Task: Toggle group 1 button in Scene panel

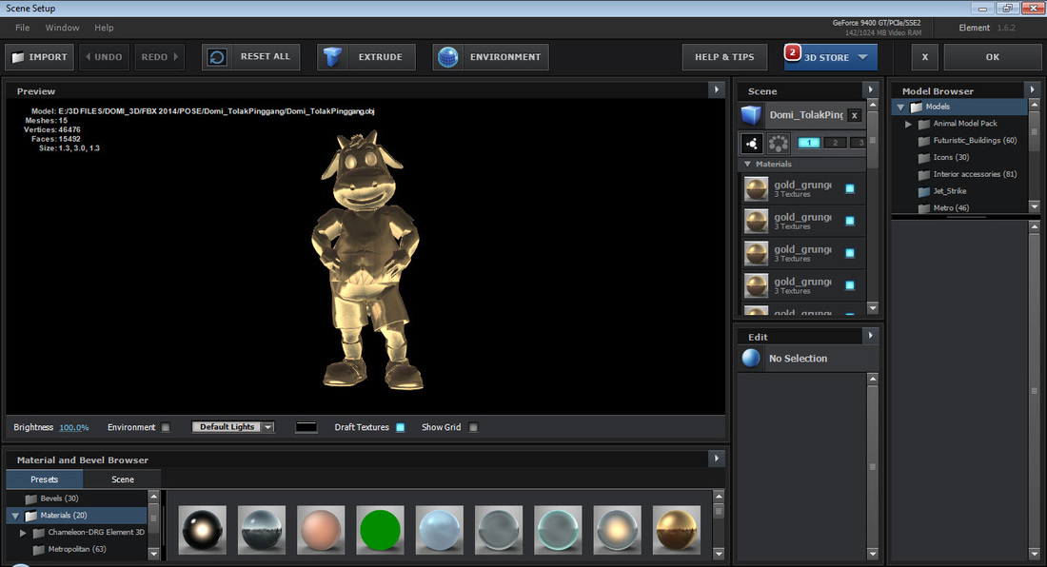Action: pyautogui.click(x=809, y=143)
